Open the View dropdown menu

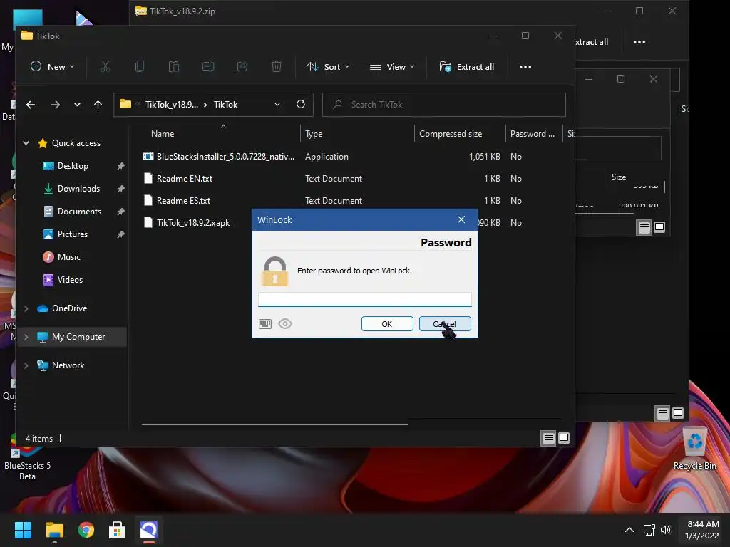tap(391, 66)
